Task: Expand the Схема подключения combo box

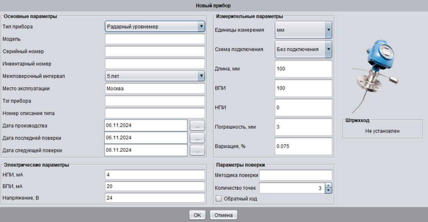Action: coord(328,50)
